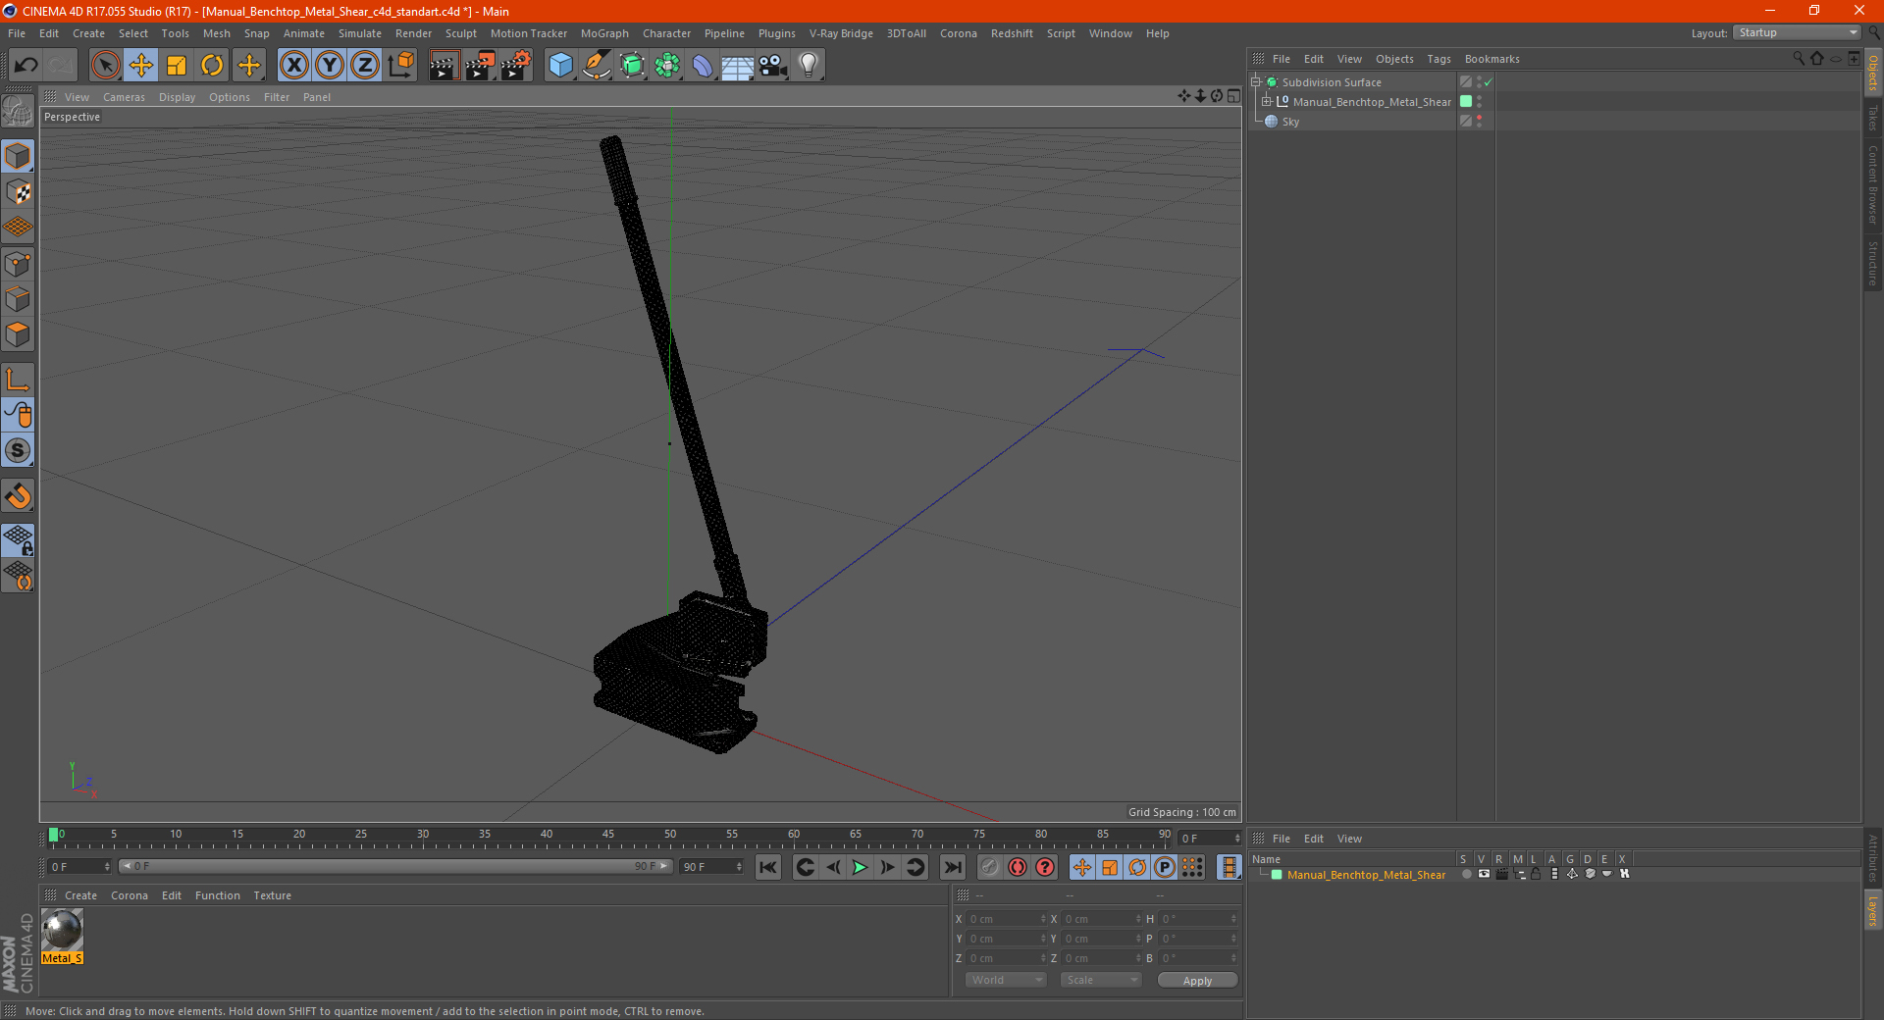Image resolution: width=1884 pixels, height=1020 pixels.
Task: Click green layer swatch of Manual_Benchtop_Metal_Shear
Action: [1466, 101]
